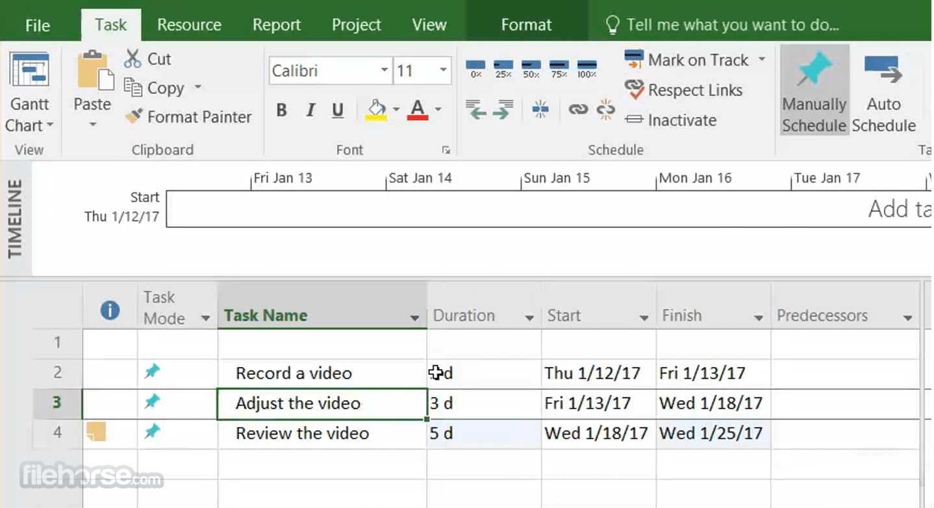Switch to the Project tab
Screen dimensions: 934x508
click(x=356, y=25)
